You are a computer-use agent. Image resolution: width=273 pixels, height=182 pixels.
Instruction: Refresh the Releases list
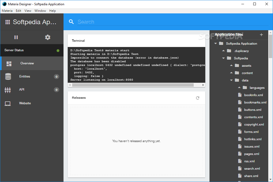click(x=197, y=98)
